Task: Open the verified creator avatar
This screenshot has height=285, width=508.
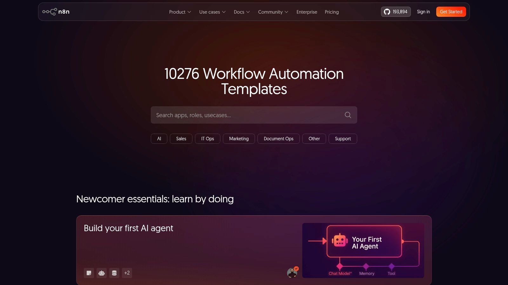Action: point(292,272)
